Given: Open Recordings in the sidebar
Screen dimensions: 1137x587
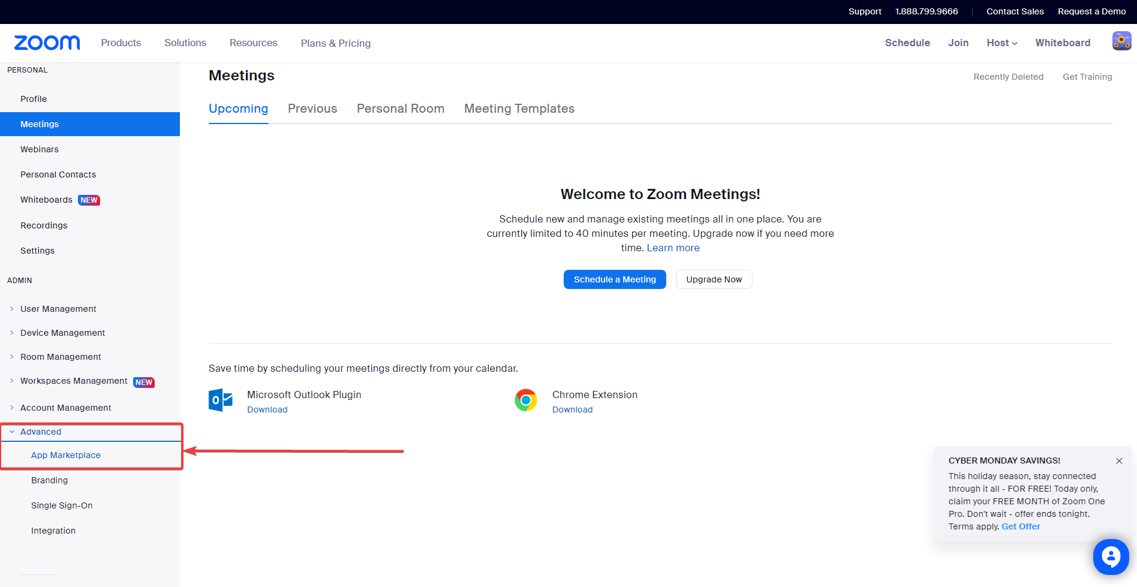Looking at the screenshot, I should tap(44, 225).
